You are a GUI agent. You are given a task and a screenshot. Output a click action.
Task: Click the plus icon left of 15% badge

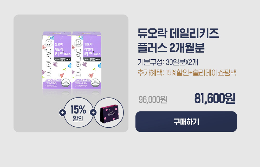tap(62, 113)
